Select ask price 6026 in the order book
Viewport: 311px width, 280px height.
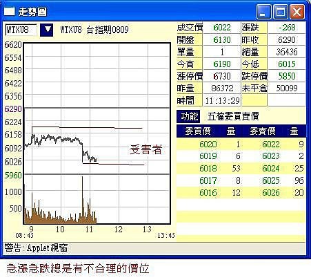pos(271,193)
